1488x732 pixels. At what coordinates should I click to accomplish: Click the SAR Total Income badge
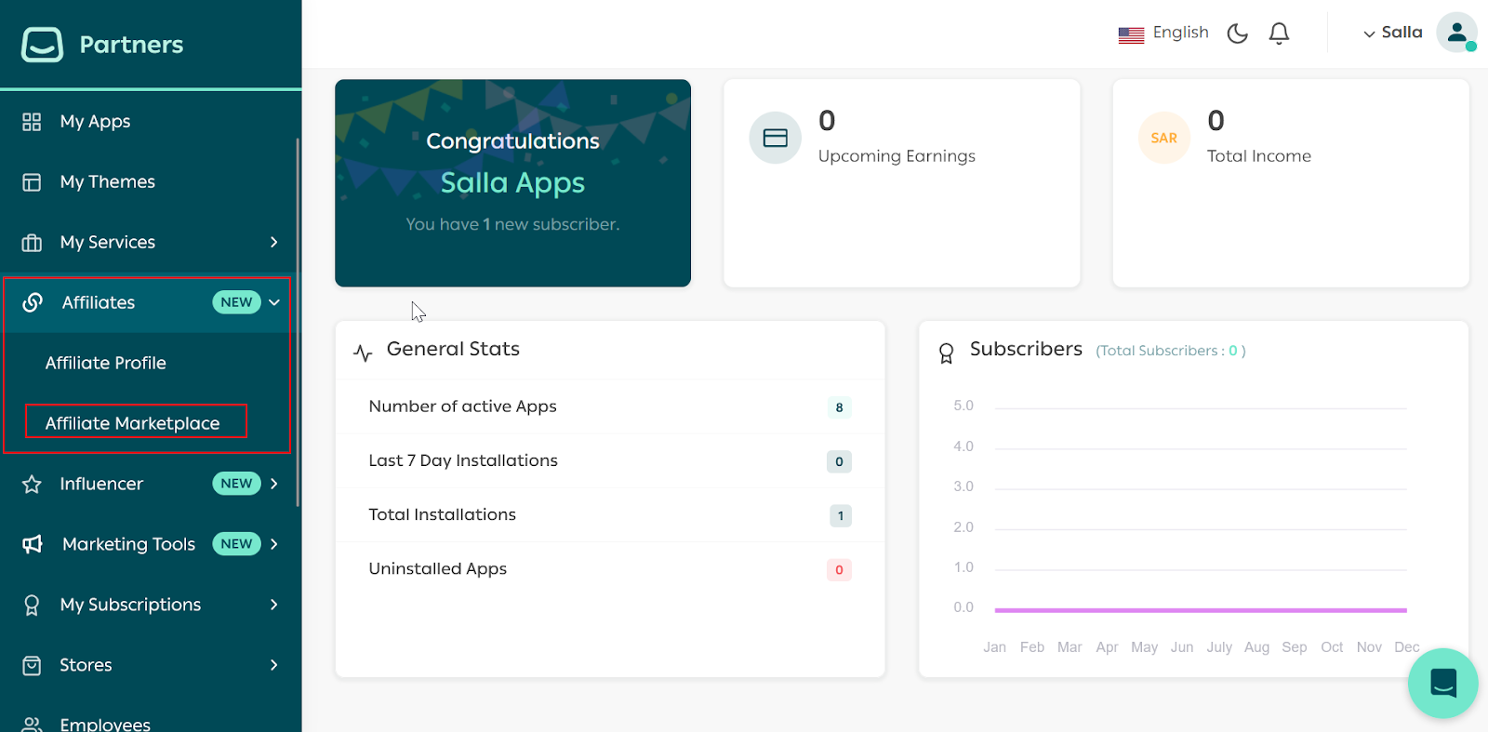[x=1163, y=138]
